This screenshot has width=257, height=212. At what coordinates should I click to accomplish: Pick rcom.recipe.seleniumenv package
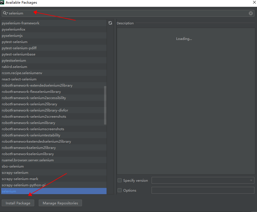54,73
